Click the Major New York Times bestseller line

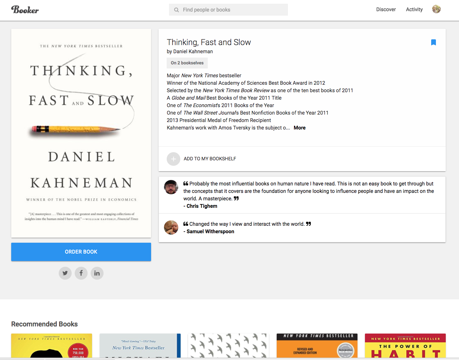pyautogui.click(x=204, y=76)
